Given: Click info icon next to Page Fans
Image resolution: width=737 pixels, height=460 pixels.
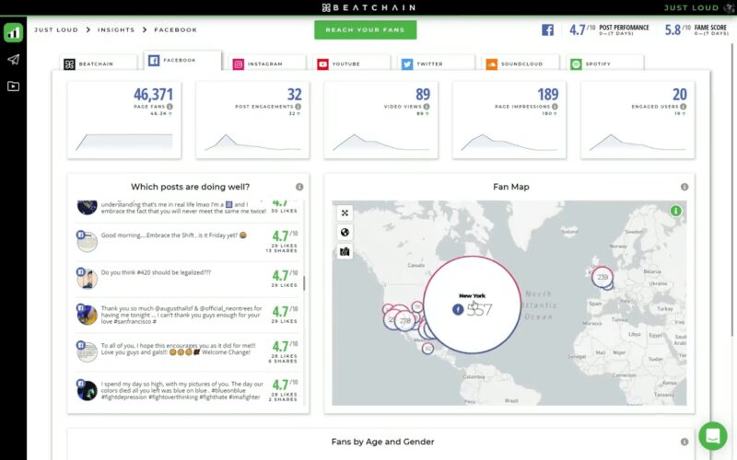Looking at the screenshot, I should (170, 107).
